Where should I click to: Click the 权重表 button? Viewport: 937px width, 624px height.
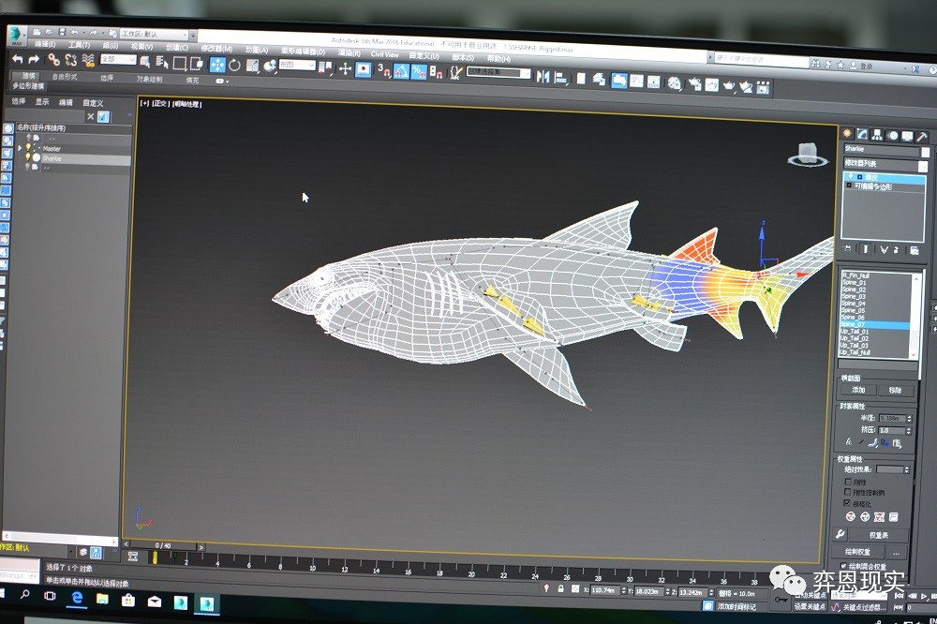(x=879, y=535)
